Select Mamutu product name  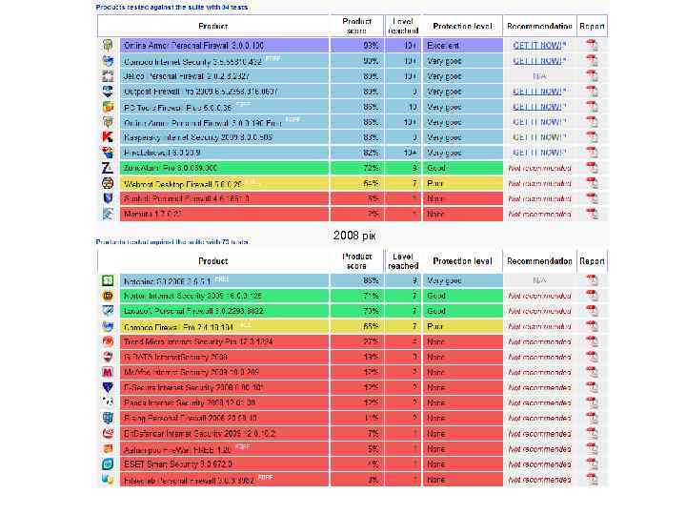coord(152,215)
